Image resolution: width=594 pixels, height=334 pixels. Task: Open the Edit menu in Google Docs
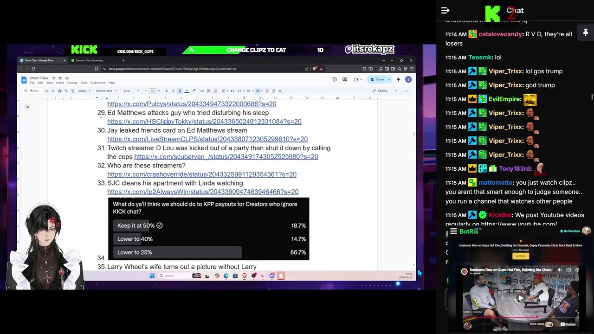pyautogui.click(x=40, y=83)
